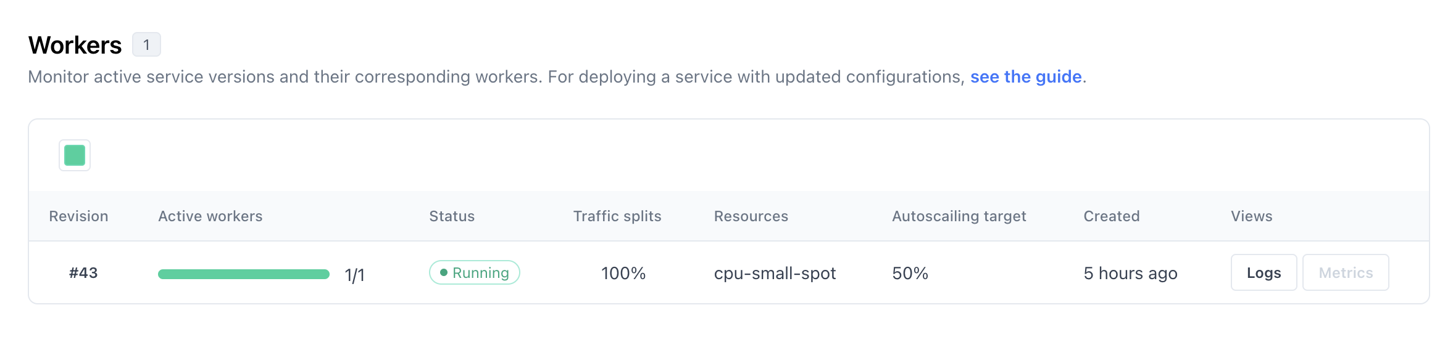This screenshot has height=350, width=1453.
Task: Open Logs for revision #43
Action: pos(1263,273)
